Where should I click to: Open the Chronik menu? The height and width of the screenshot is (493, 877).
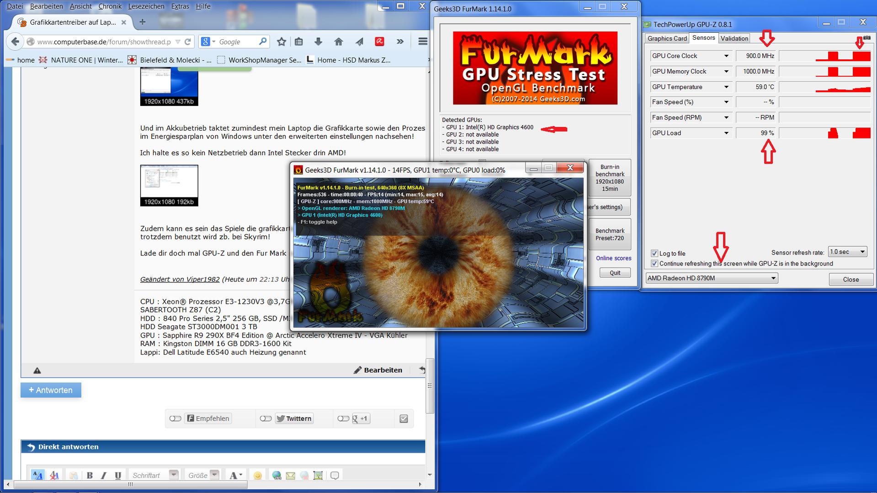110,6
